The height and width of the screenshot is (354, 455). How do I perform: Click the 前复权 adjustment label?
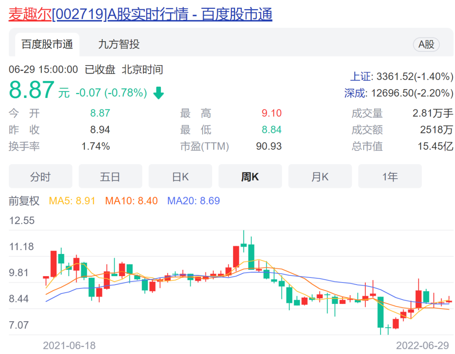[24, 201]
